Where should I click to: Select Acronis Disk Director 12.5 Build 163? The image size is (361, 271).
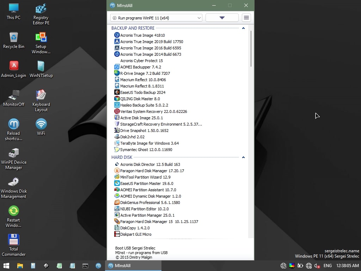(150, 164)
